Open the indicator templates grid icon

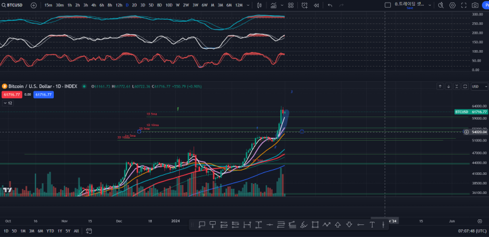290,5
